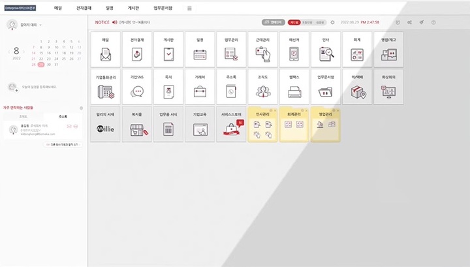Open the 영업관리 yellow folder

click(x=326, y=125)
